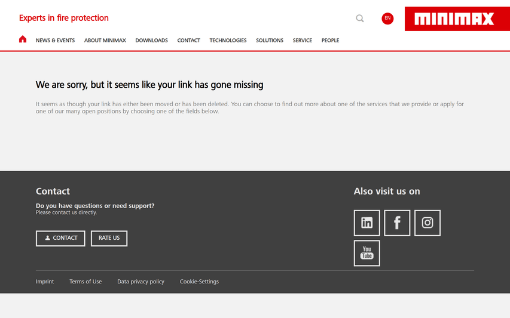
Task: Open the People menu item
Action: coord(330,41)
